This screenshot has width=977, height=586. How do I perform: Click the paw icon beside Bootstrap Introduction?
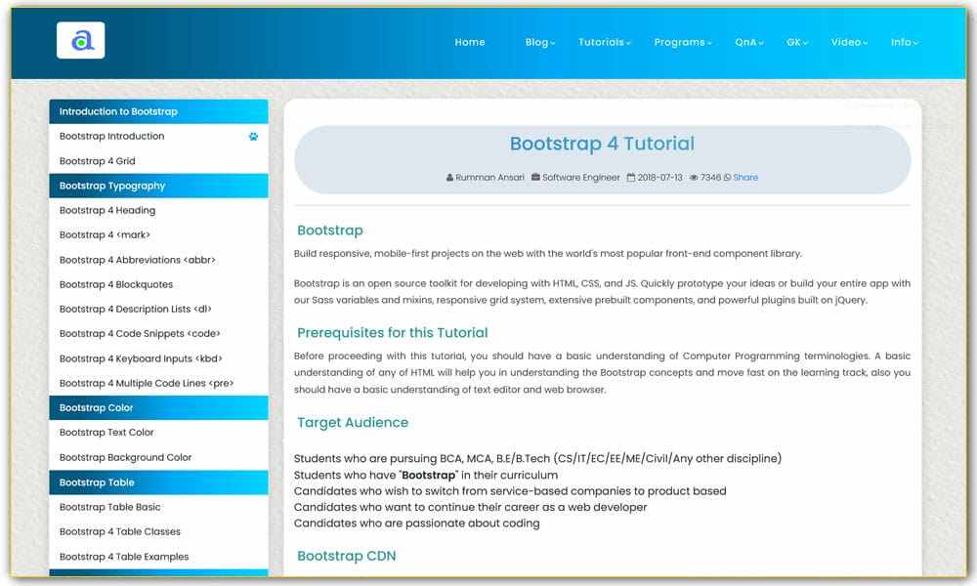(253, 137)
